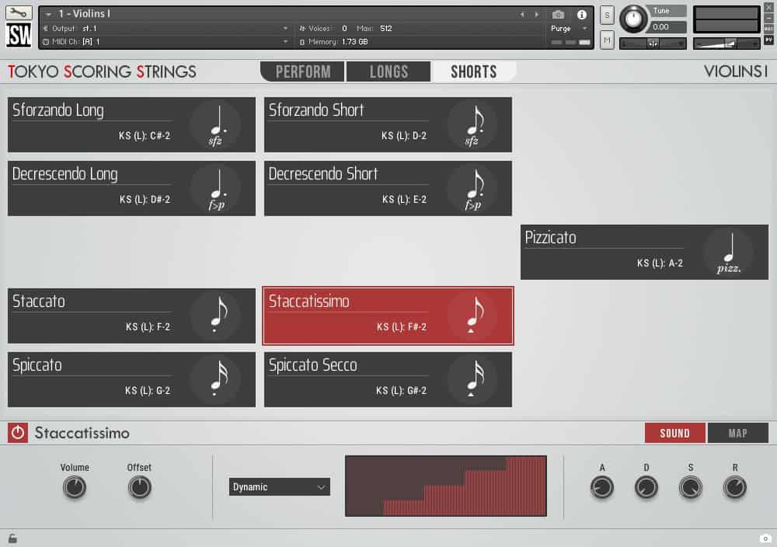The width and height of the screenshot is (777, 547).
Task: Select the Pizzicato articulation label
Action: click(550, 238)
